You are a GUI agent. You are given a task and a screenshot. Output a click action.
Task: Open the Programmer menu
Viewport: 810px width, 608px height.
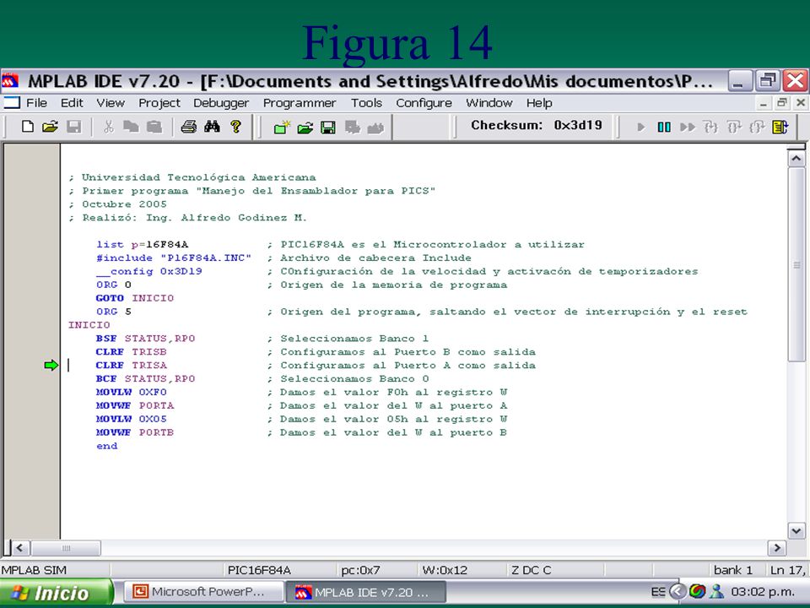pyautogui.click(x=300, y=103)
